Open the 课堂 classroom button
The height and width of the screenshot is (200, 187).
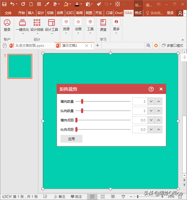tap(103, 25)
